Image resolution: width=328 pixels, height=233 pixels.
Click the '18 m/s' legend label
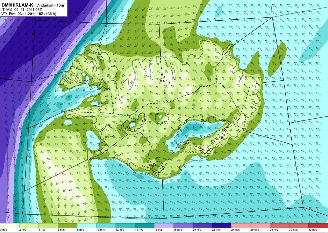click(177, 230)
